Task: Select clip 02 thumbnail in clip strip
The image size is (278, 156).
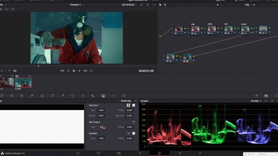Action: pos(23,83)
